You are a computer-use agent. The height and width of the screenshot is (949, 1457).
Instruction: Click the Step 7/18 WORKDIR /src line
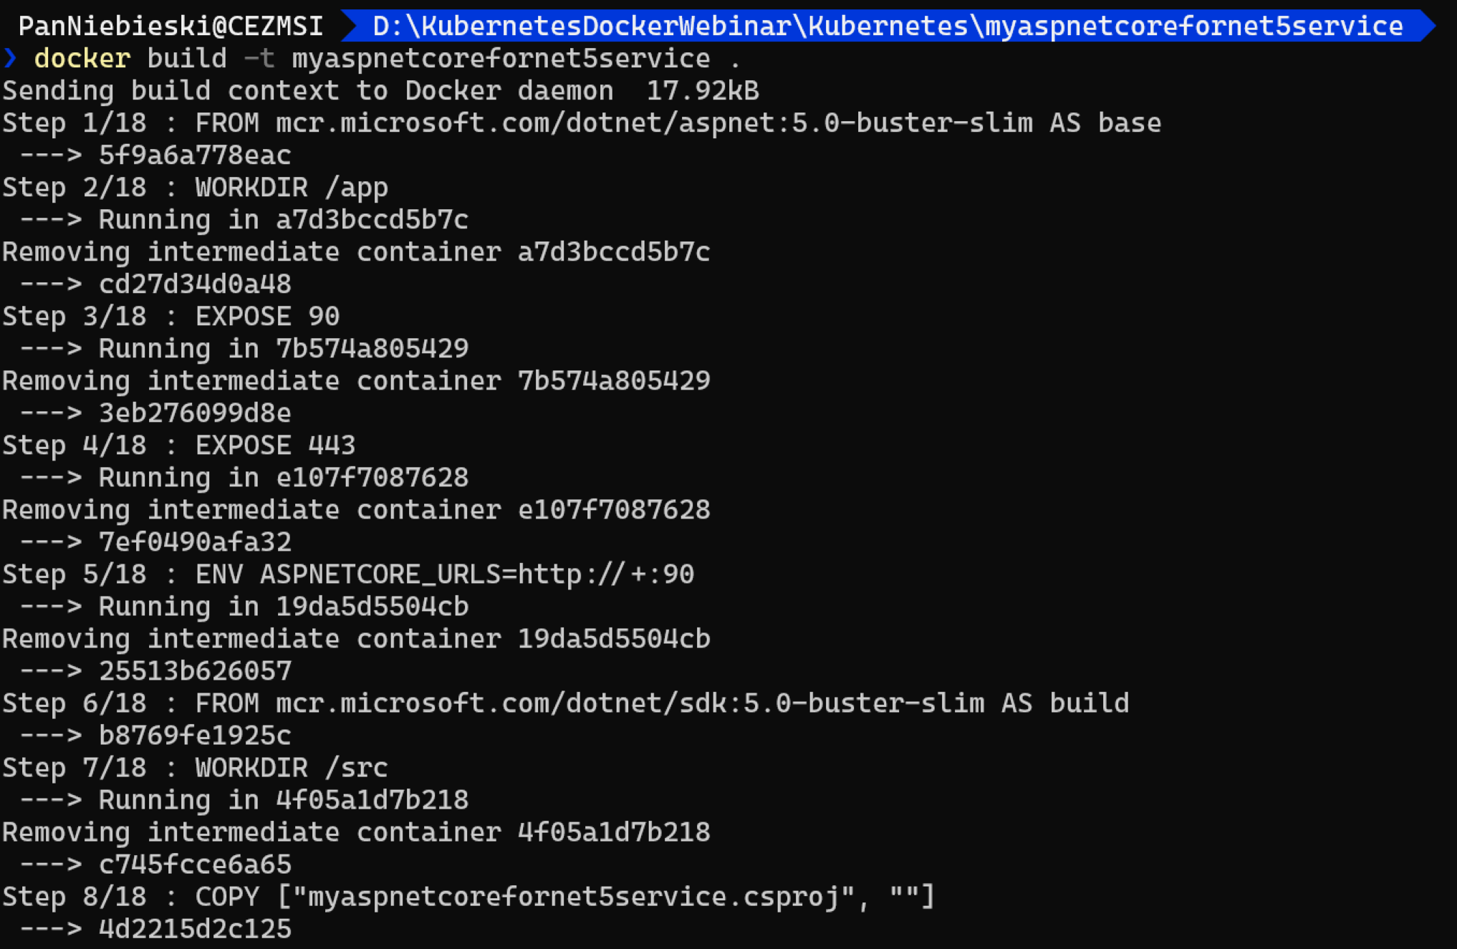tap(195, 768)
